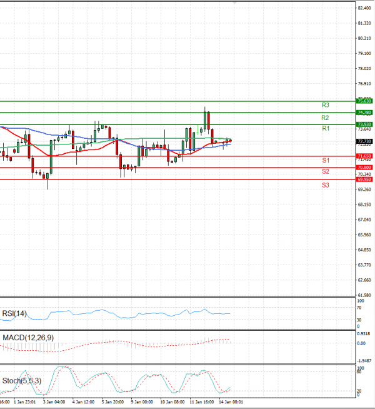The width and height of the screenshot is (375, 409).
Task: Click the 70.340 price axis value
Action: pyautogui.click(x=364, y=174)
